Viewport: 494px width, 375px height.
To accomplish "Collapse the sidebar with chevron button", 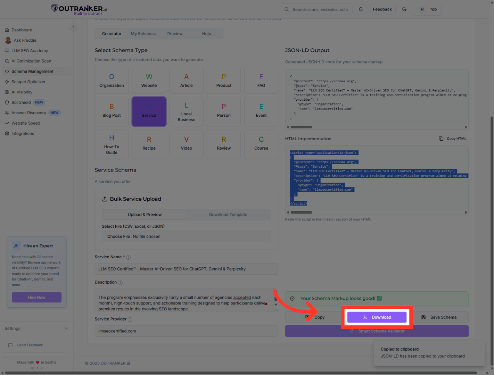I will pos(73,27).
